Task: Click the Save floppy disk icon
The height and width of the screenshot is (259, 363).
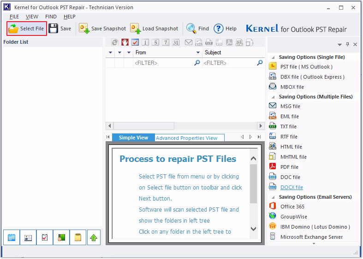Action: click(53, 29)
